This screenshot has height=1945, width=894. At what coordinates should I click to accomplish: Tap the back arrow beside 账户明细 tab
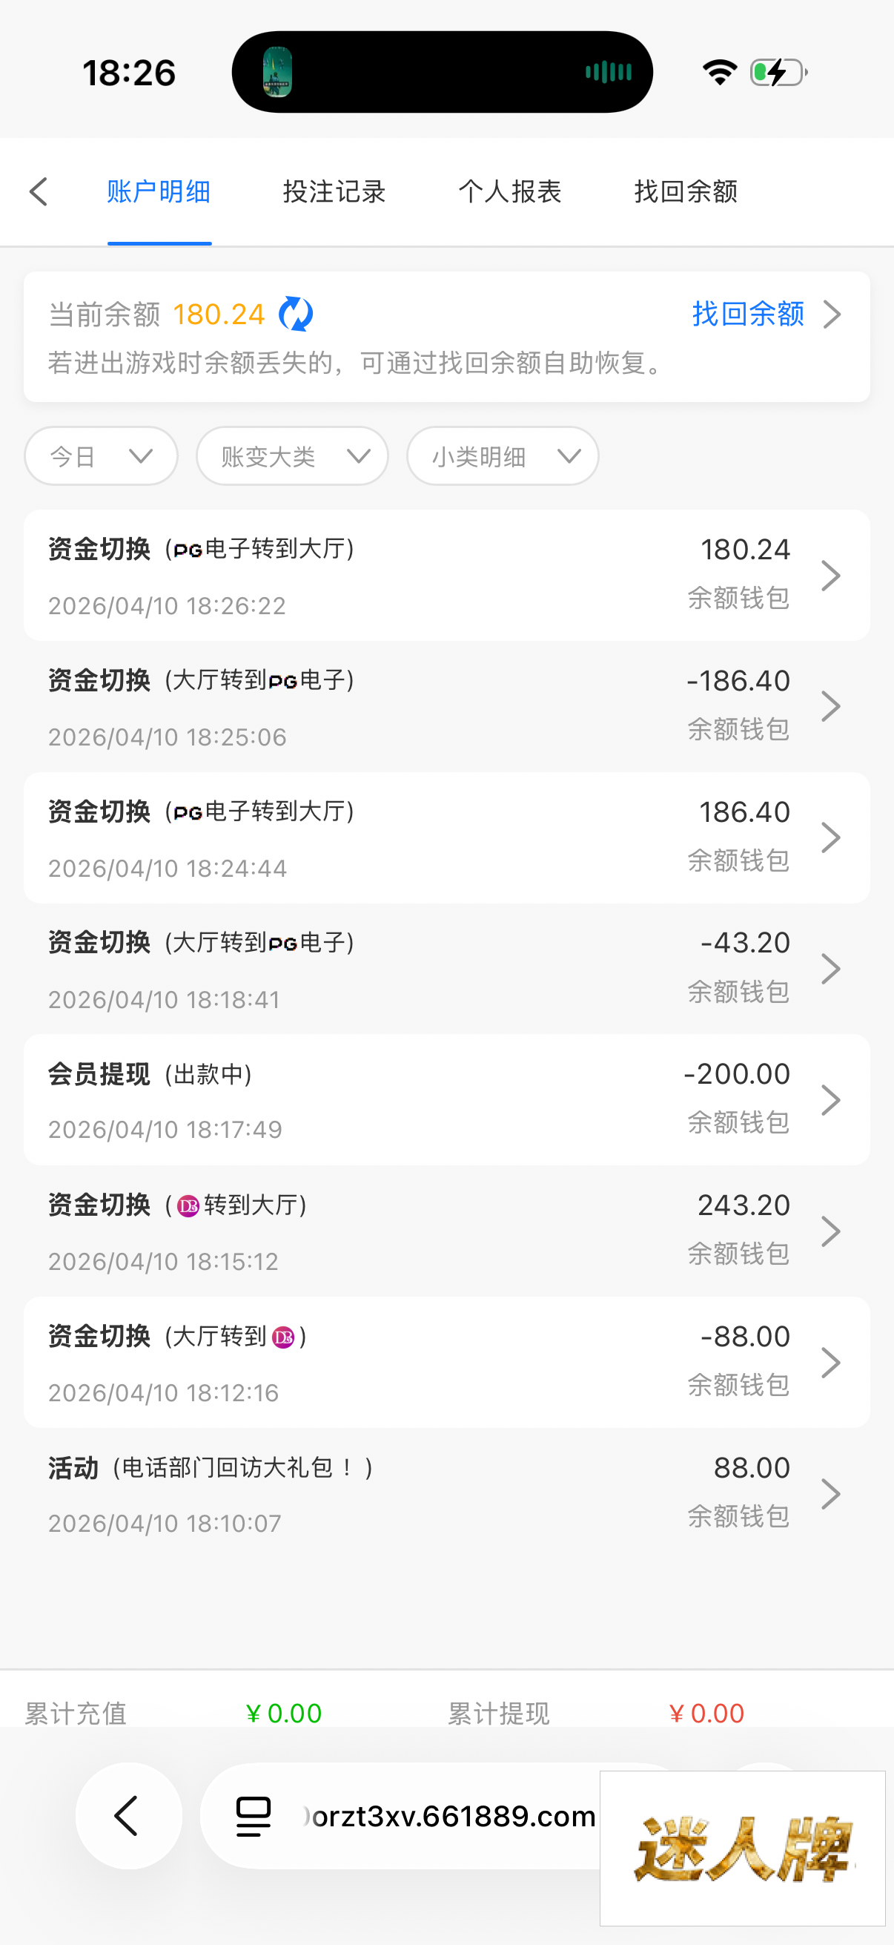(x=39, y=192)
